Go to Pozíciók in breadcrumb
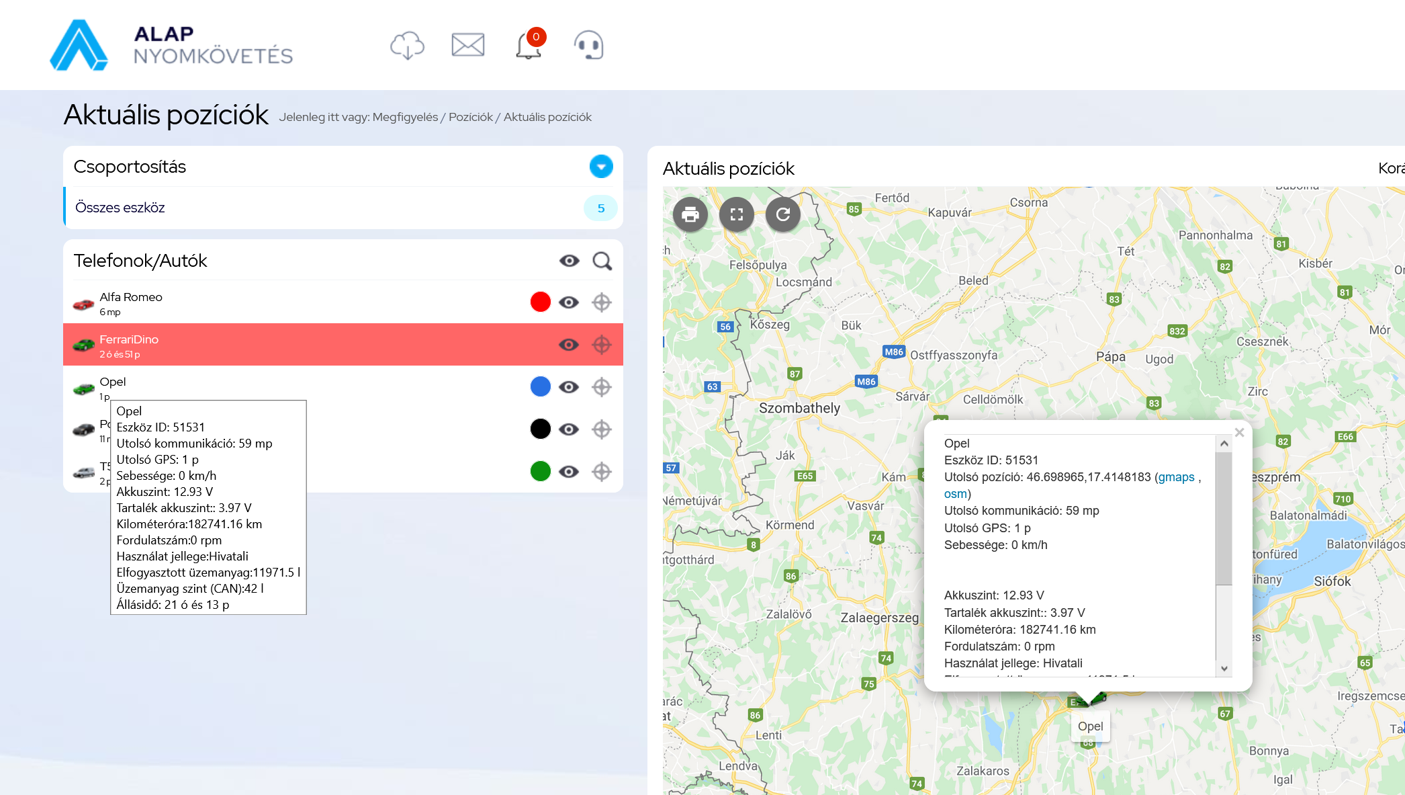Viewport: 1405px width, 795px height. pyautogui.click(x=470, y=117)
